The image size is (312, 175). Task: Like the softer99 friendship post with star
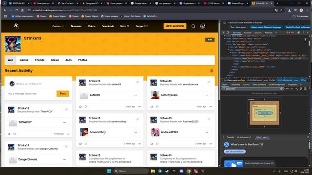80,107
